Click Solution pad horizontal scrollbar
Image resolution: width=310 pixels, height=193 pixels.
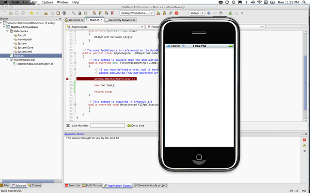pos(28,181)
